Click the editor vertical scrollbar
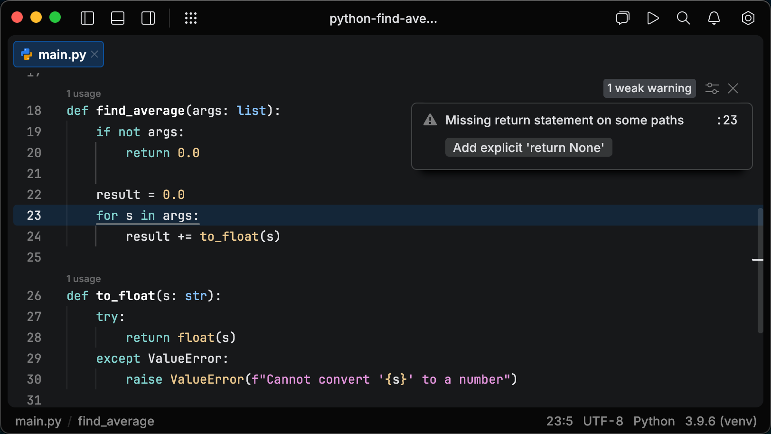The image size is (771, 434). tap(760, 271)
